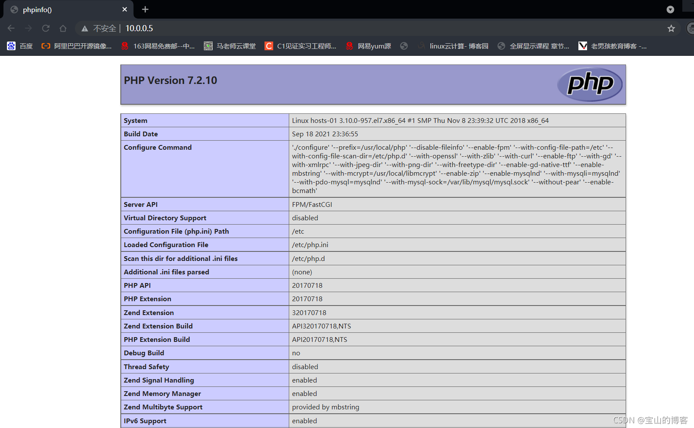Viewport: 694px width, 428px height.
Task: Click the Build Date label
Action: pos(141,134)
